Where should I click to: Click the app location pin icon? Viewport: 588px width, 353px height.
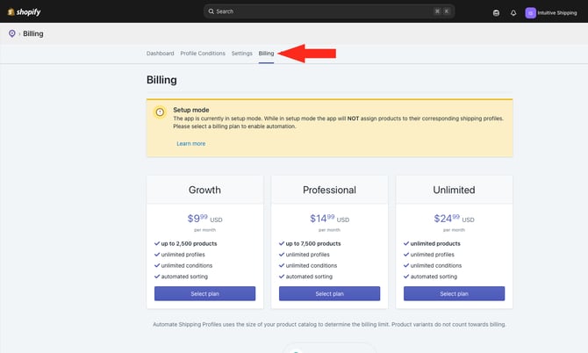pos(12,33)
